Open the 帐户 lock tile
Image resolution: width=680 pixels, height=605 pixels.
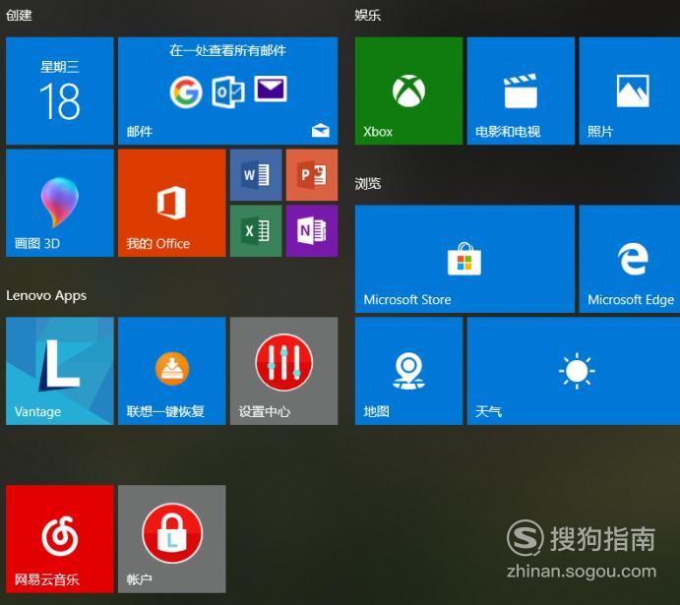(x=172, y=539)
